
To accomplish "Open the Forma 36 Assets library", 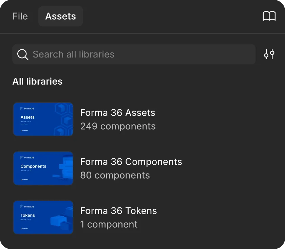I will pos(117,113).
